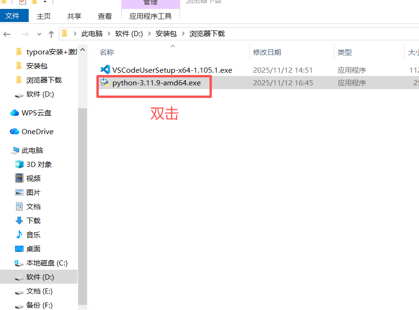Viewport: 419px width, 310px height.
Task: Open 文档 (E:) drive
Action: 40,291
